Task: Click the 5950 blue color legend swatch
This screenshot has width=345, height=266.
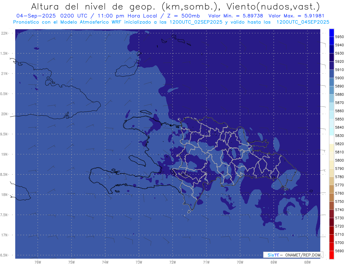Action: coord(331,33)
